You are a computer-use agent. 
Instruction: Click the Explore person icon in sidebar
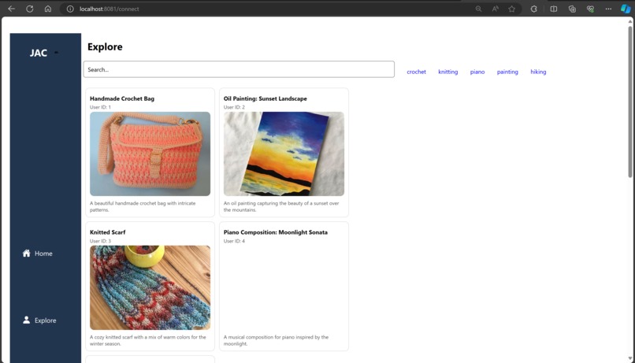pyautogui.click(x=26, y=320)
